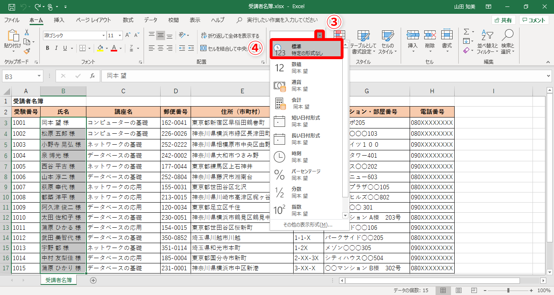
Task: Select 標準 in the number format list
Action: point(307,50)
